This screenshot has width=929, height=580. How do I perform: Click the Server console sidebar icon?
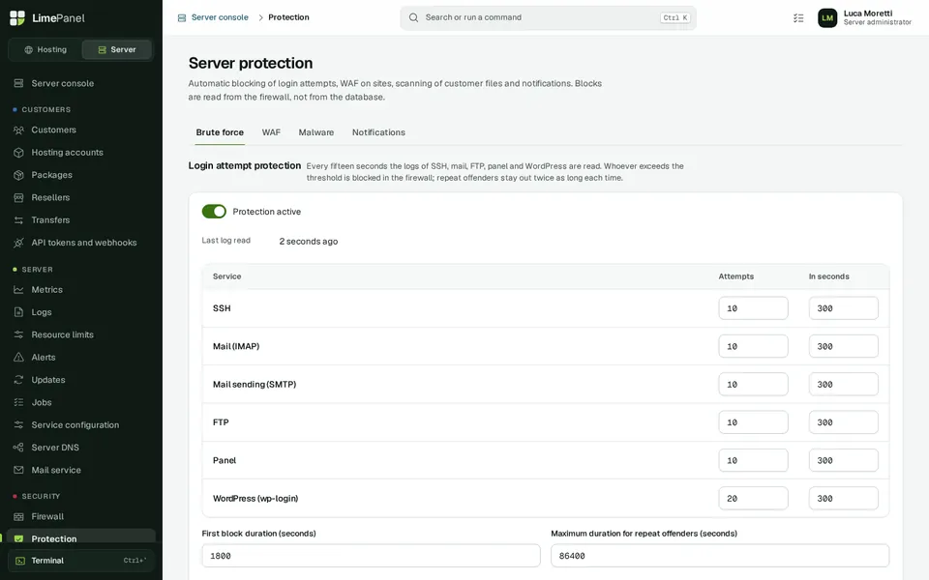19,83
